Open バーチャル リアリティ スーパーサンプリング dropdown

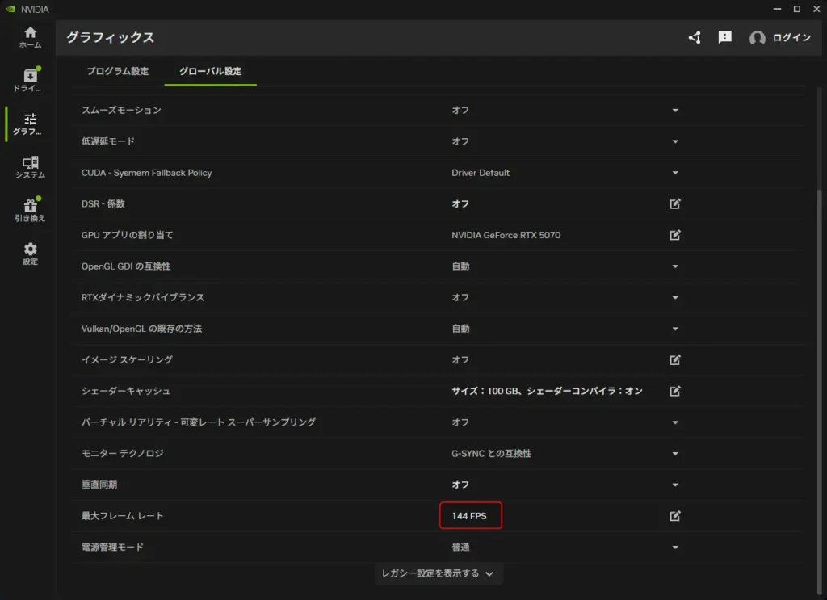point(675,422)
